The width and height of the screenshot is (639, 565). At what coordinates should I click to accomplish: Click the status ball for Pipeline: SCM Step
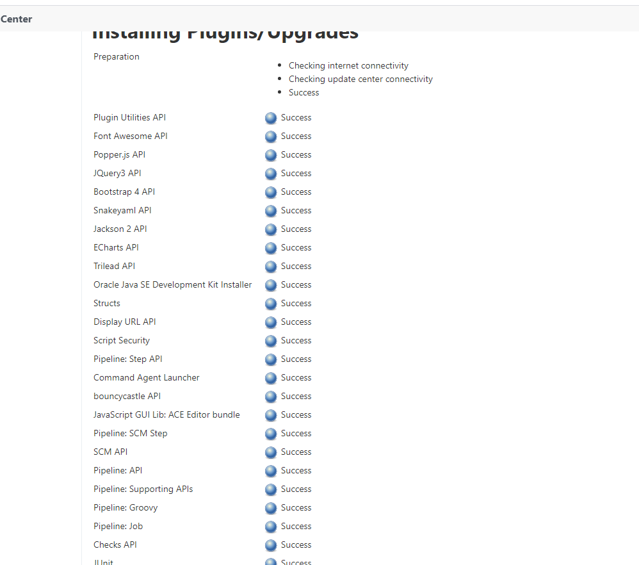tap(271, 434)
